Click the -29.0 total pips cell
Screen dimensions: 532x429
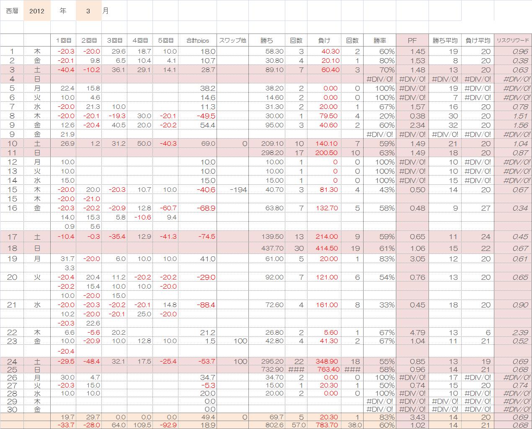tap(197, 277)
